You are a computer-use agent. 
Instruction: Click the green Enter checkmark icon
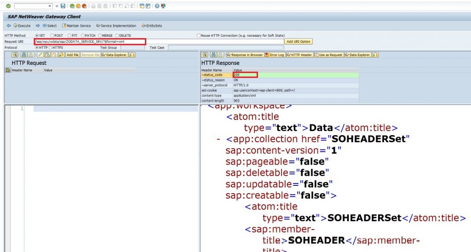click(x=8, y=6)
